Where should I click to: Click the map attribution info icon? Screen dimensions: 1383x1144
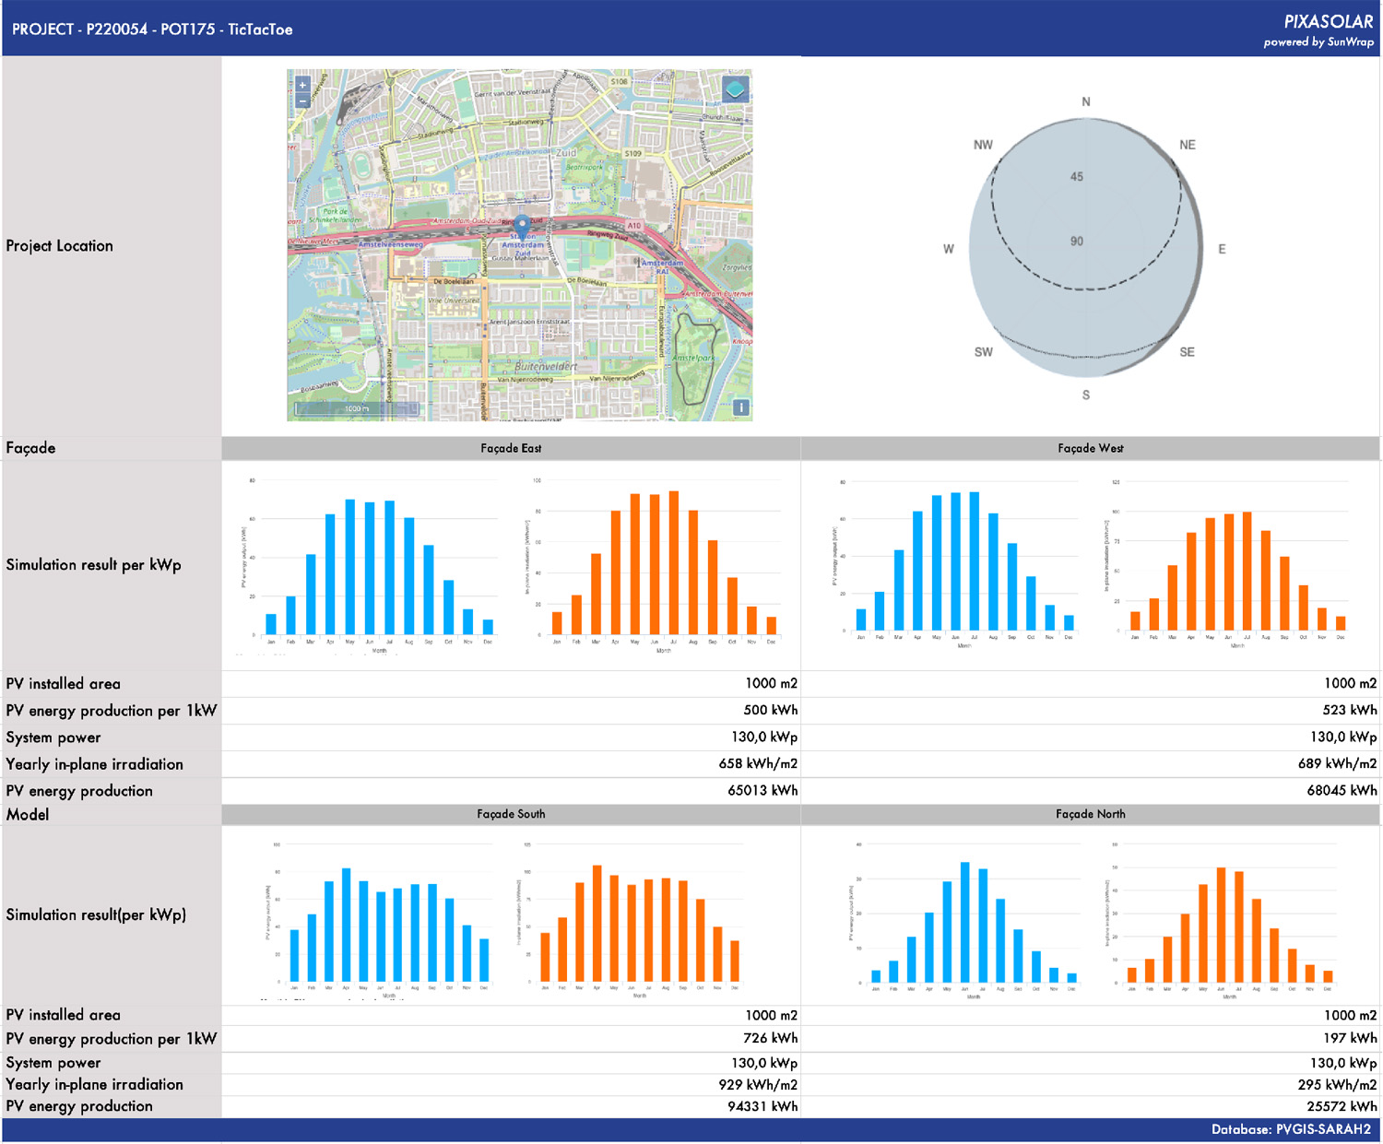(740, 407)
